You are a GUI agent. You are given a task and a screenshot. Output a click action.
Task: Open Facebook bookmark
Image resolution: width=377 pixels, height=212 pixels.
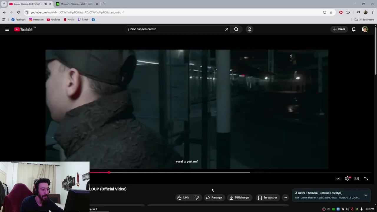point(19,20)
